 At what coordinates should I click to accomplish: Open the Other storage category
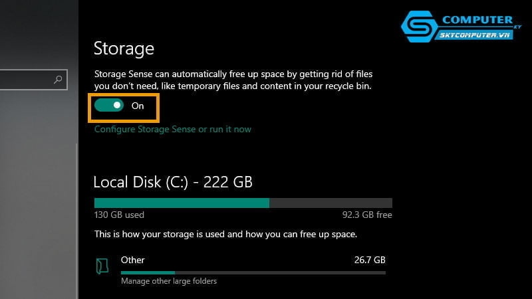(x=133, y=260)
